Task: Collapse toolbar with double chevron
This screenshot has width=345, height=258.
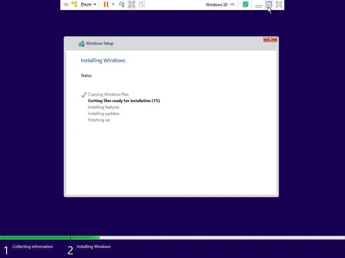Action: click(232, 4)
